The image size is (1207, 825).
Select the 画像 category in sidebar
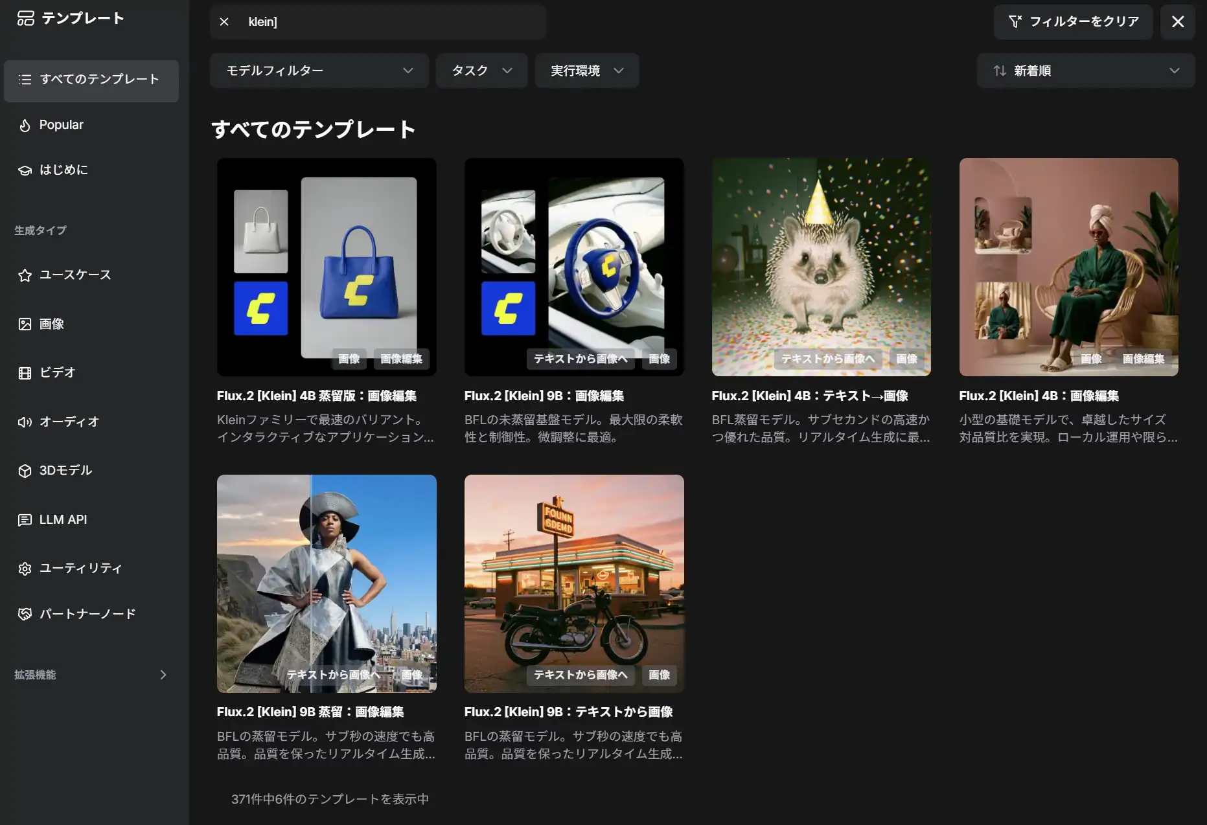pos(52,324)
